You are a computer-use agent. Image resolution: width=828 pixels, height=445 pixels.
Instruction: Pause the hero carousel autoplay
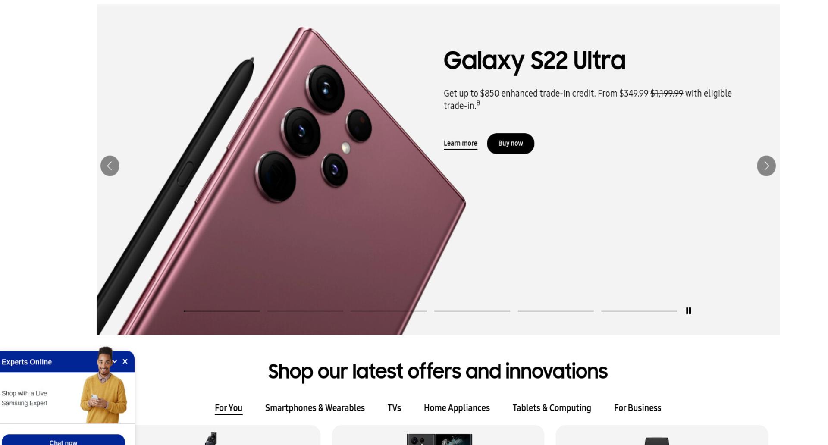click(688, 310)
